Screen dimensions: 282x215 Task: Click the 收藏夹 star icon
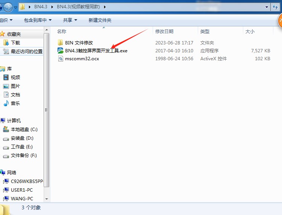click(x=2, y=34)
